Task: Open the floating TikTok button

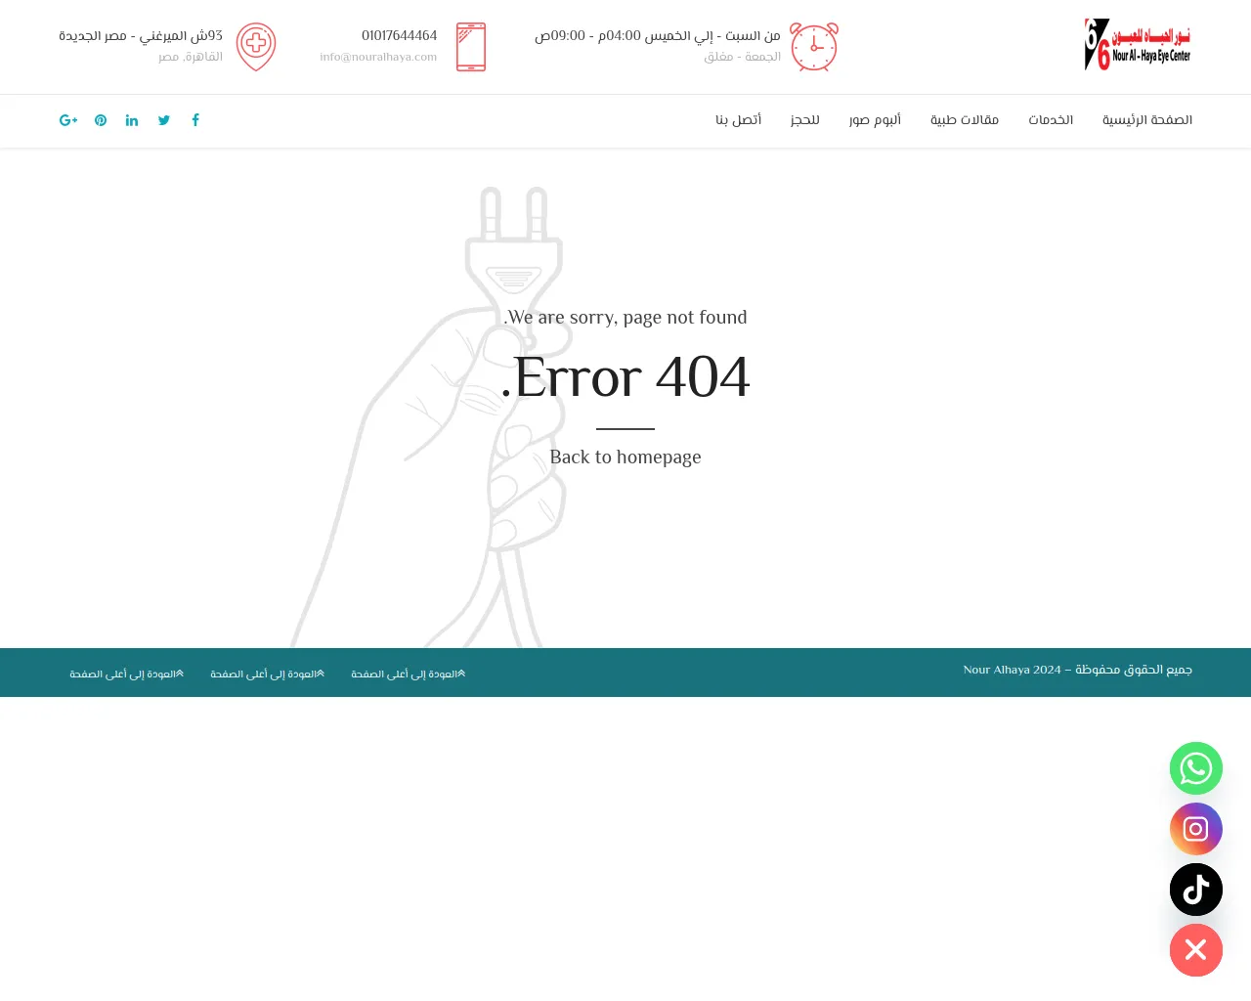Action: (x=1196, y=890)
